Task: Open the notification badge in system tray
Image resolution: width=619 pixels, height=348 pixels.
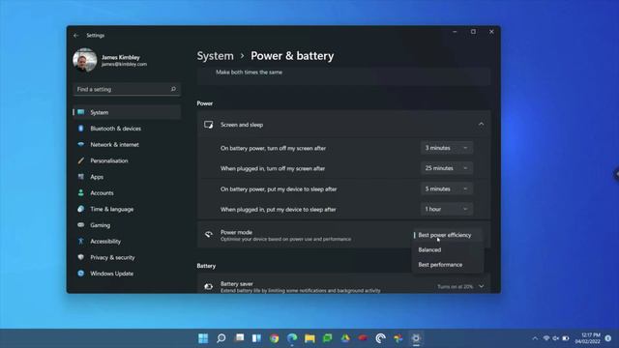Action: click(x=608, y=338)
